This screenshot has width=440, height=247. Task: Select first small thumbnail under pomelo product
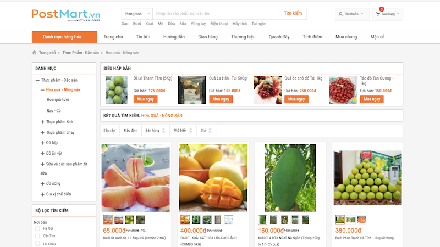108,220
